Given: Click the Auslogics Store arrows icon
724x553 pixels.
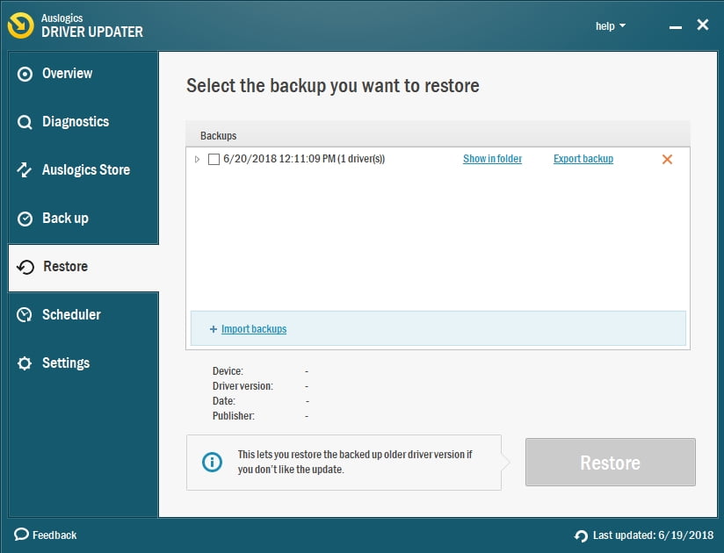Looking at the screenshot, I should 24,170.
